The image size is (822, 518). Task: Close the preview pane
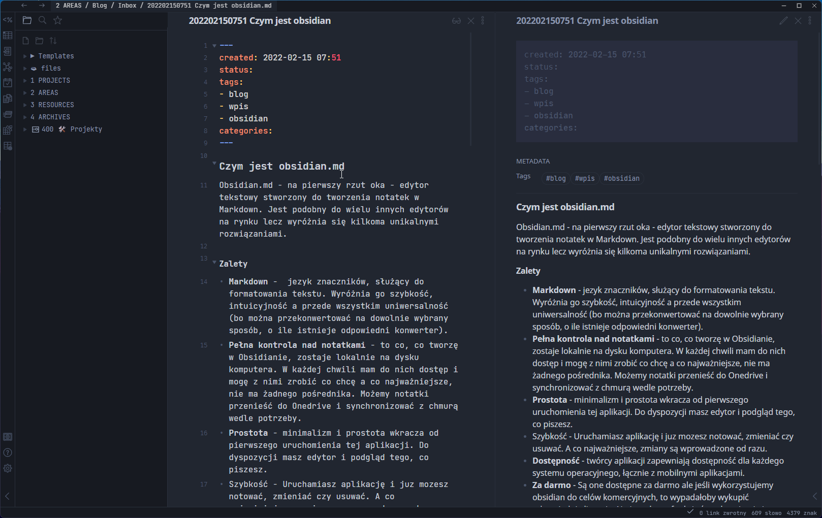[798, 21]
